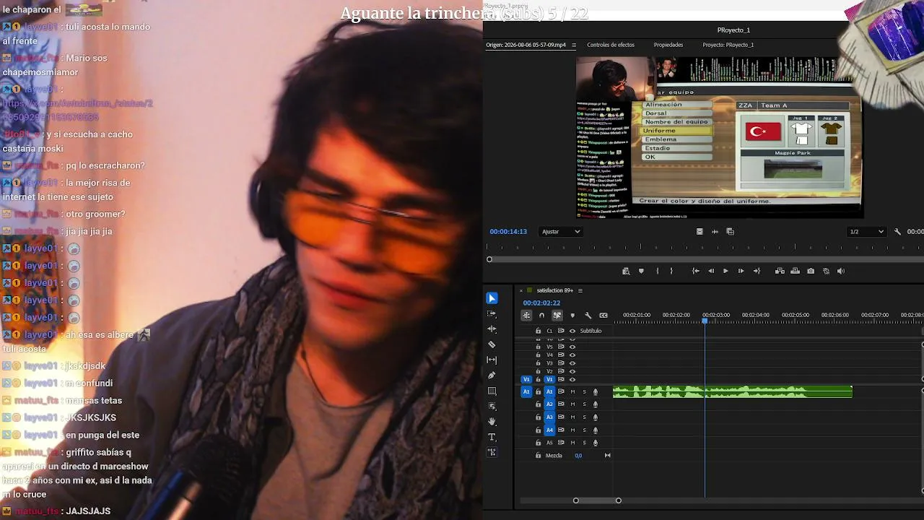
Task: Step back one frame in source monitor
Action: click(711, 272)
